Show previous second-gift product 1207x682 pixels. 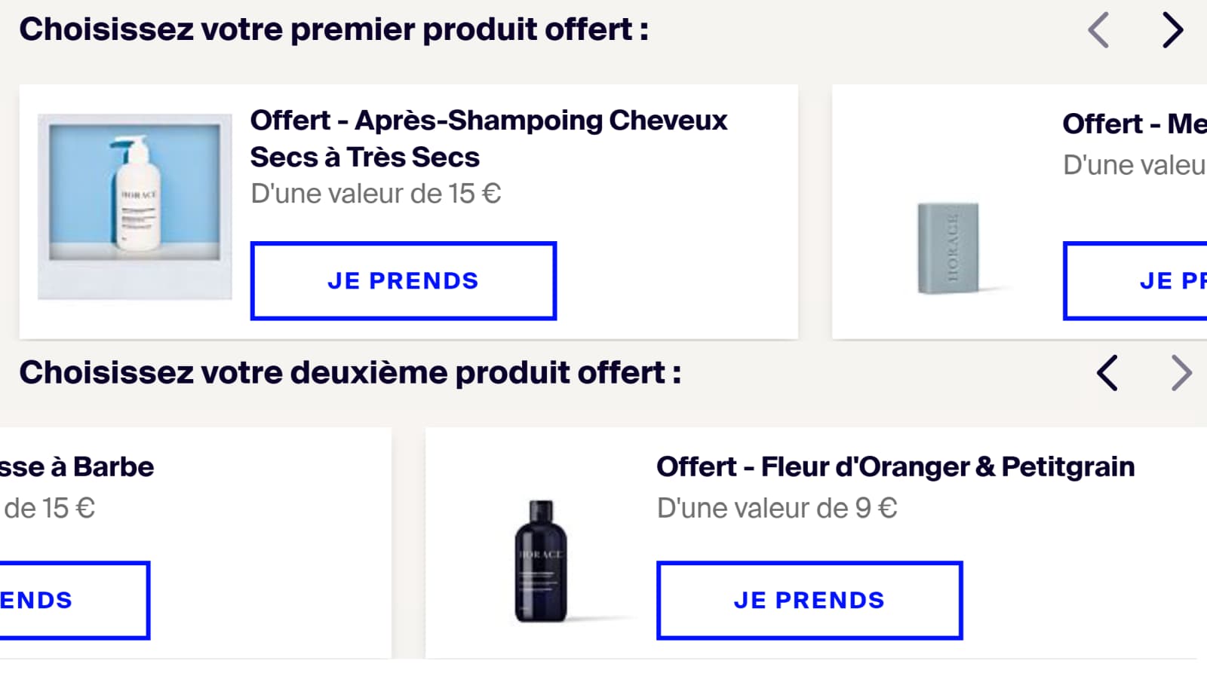coord(1107,373)
